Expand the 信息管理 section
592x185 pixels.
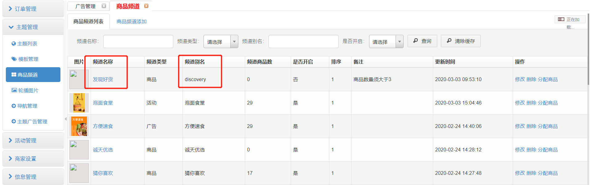(x=33, y=177)
